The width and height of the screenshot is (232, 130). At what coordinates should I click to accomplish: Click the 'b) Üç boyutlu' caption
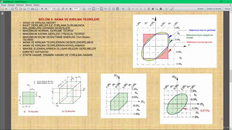coord(69,111)
